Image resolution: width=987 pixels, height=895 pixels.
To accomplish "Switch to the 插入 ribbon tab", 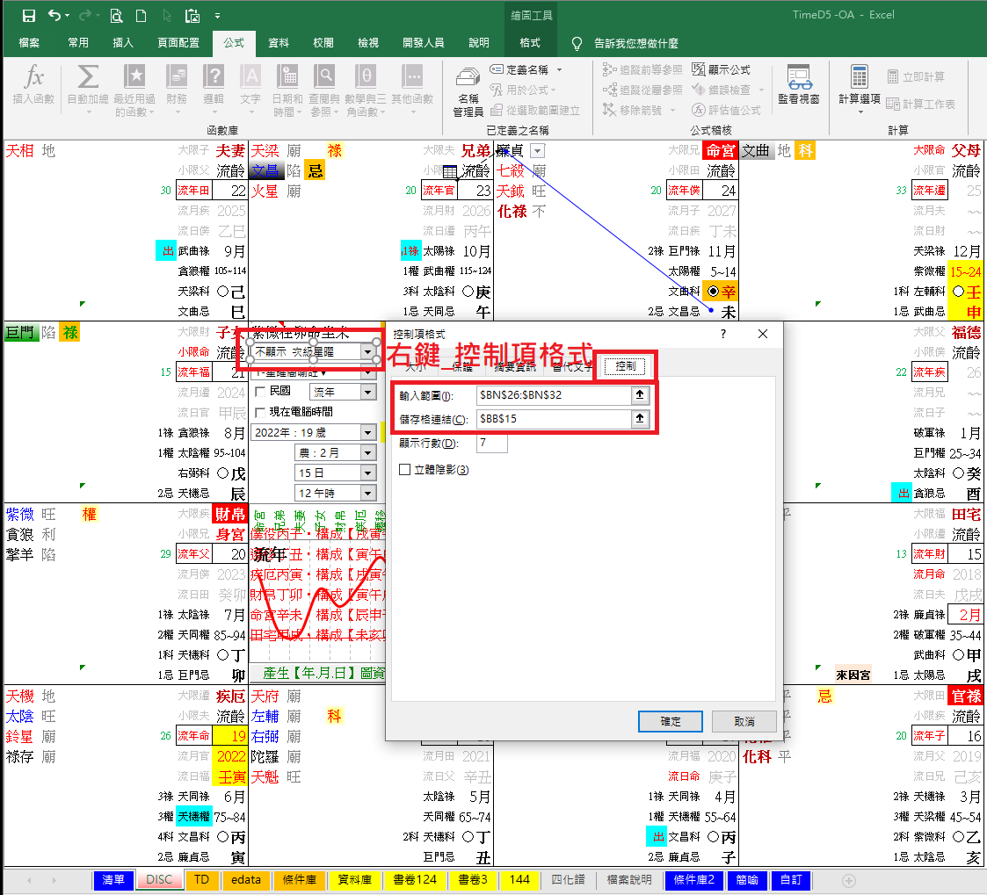I will 123,43.
